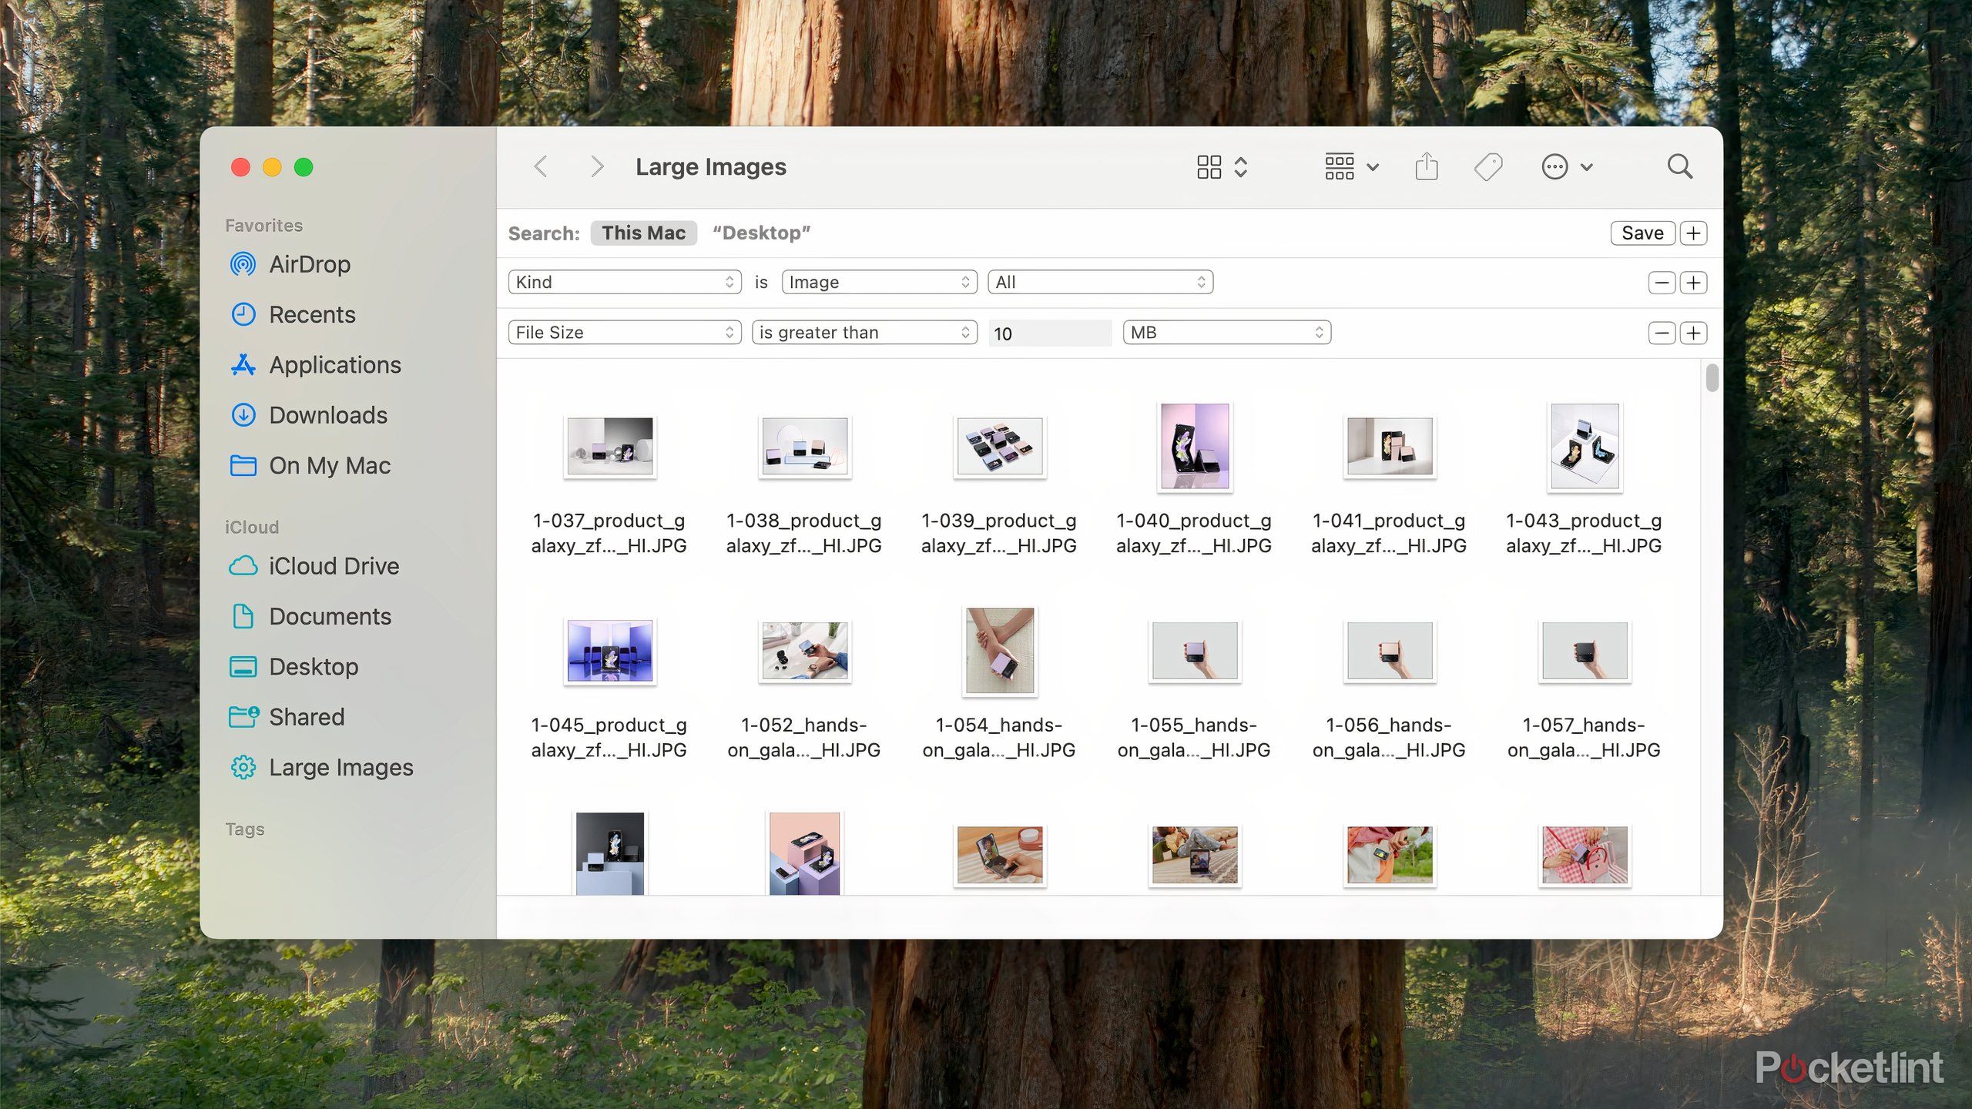The height and width of the screenshot is (1109, 1972).
Task: Remove the File Size rule with minus
Action: tap(1662, 333)
